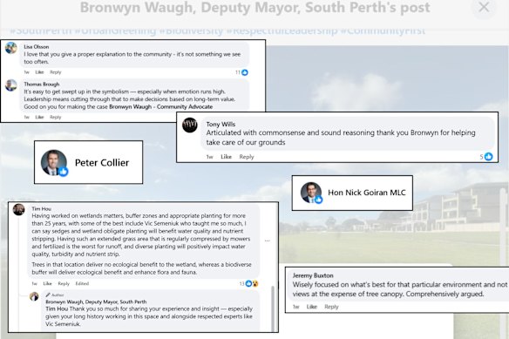The image size is (509, 339).
Task: Open the tagged Bronwyn Waugh - Community Advocate link
Action: point(160,106)
